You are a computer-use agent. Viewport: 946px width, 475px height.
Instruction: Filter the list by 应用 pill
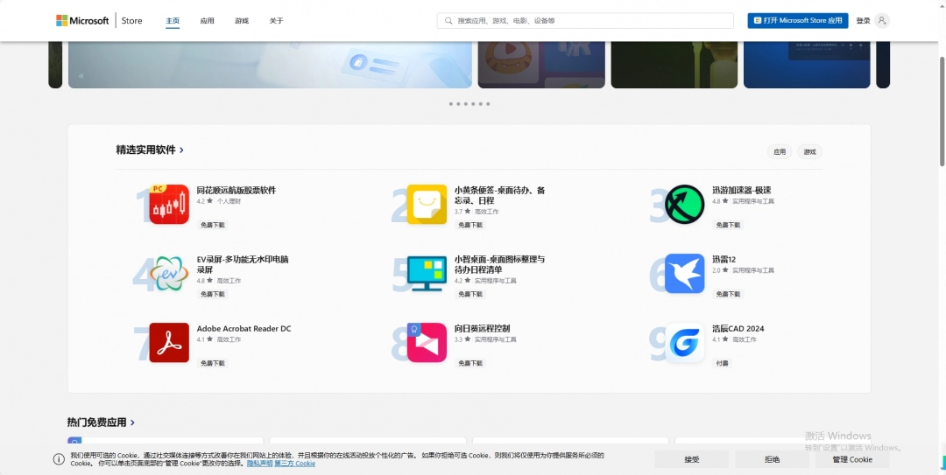(780, 152)
